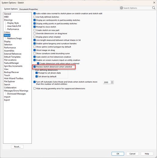Open Relations/Snaps under Sketch
The width and height of the screenshot is (157, 158).
click(14, 38)
